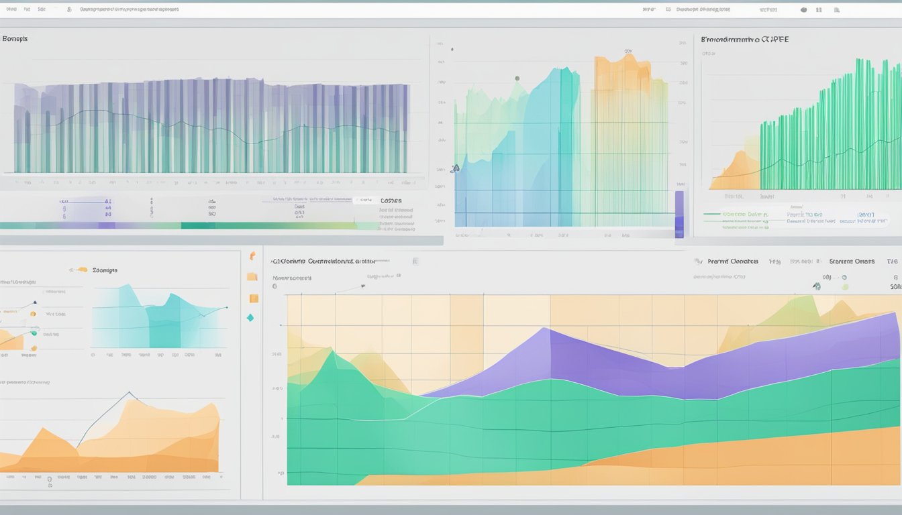Click the green circle marker above the large chart
The height and width of the screenshot is (515, 902).
pos(844,287)
